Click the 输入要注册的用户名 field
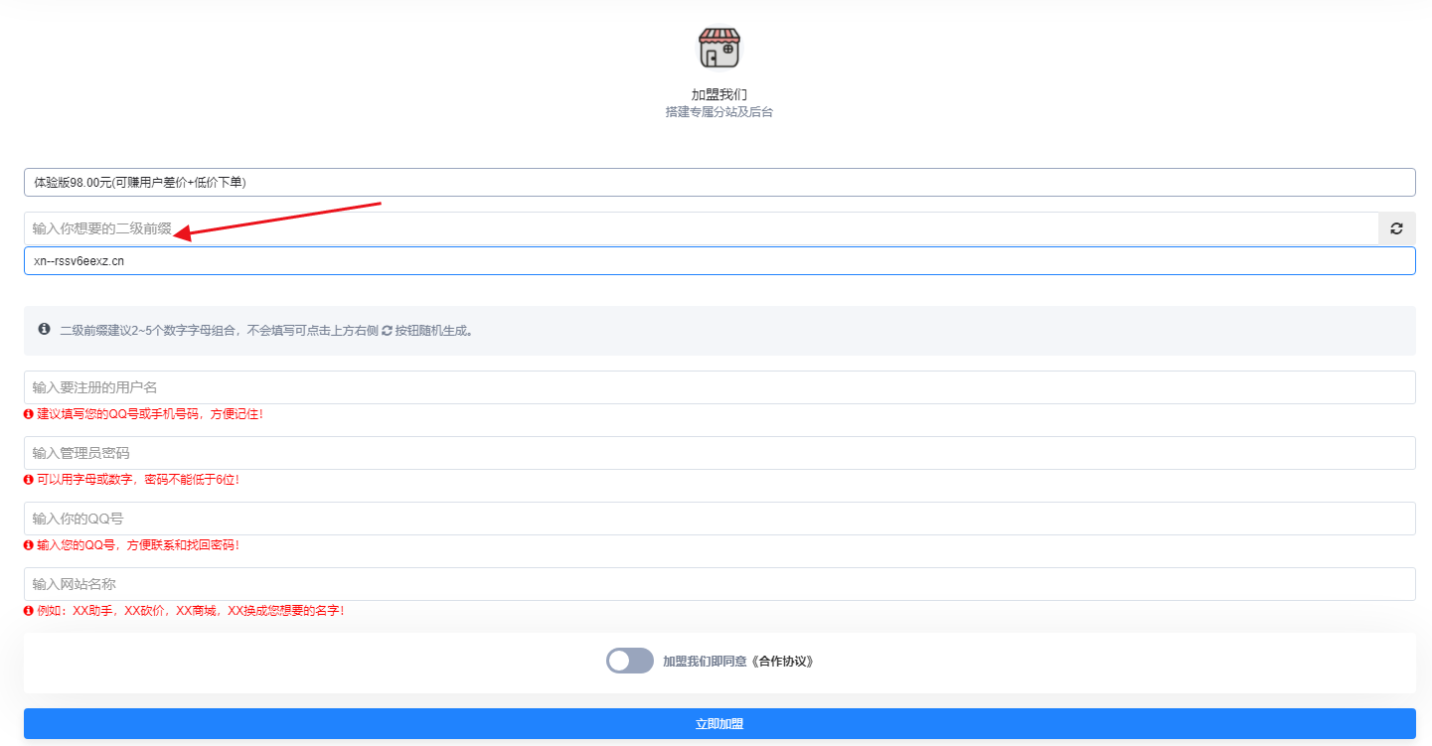The height and width of the screenshot is (746, 1432). point(718,387)
